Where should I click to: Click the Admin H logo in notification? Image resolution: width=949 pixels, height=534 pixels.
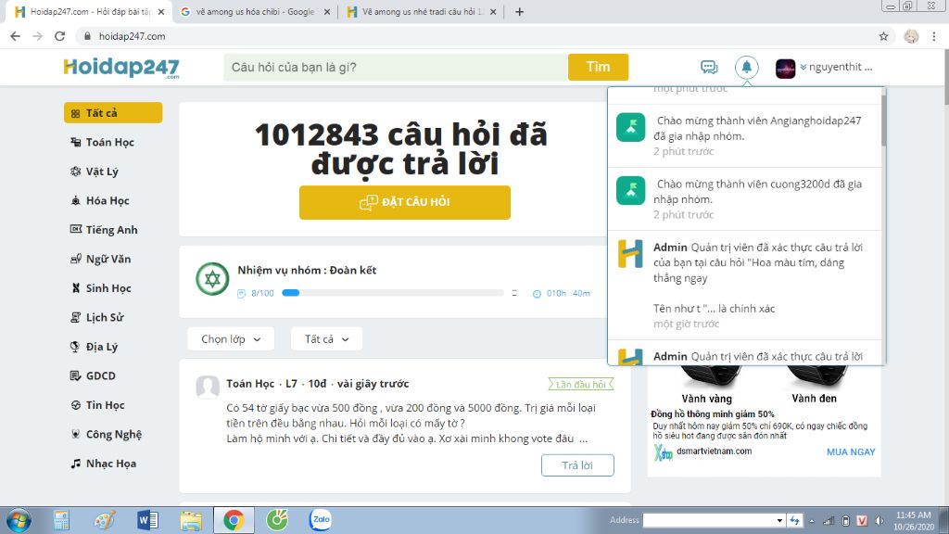tap(630, 254)
